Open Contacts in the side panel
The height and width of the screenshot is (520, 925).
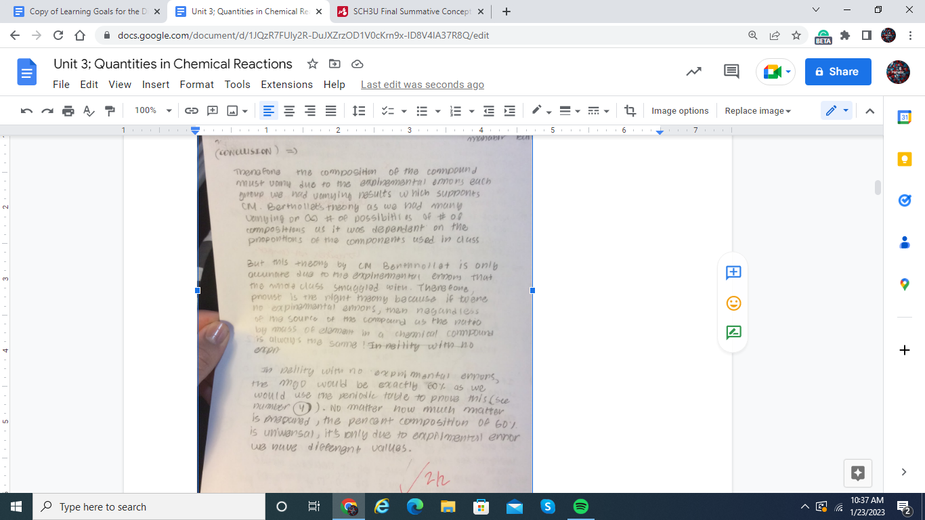(904, 242)
